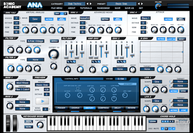Click the Preview BPM field 120

tap(47, 90)
